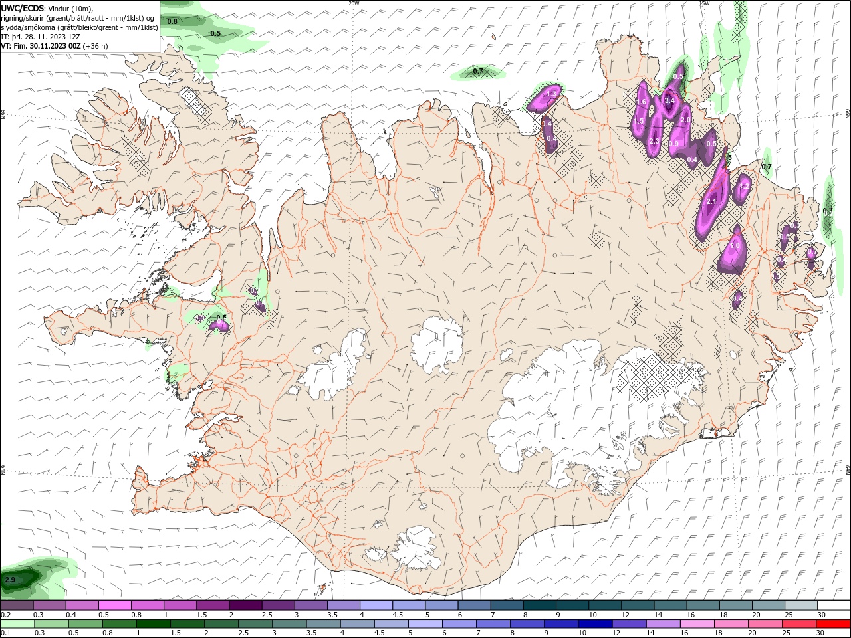Click the 'VT: Fim. 30.11.2023 00Z (+36 h)' line
851x638 pixels.
click(55, 46)
